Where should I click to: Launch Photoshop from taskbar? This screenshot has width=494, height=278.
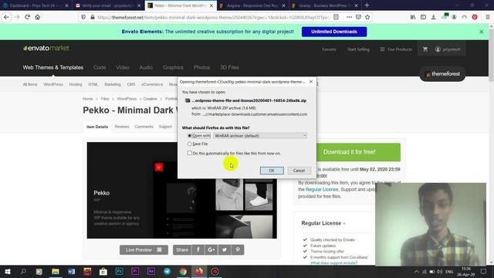pyautogui.click(x=120, y=271)
